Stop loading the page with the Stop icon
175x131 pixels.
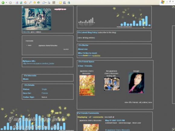[x=17, y=2]
